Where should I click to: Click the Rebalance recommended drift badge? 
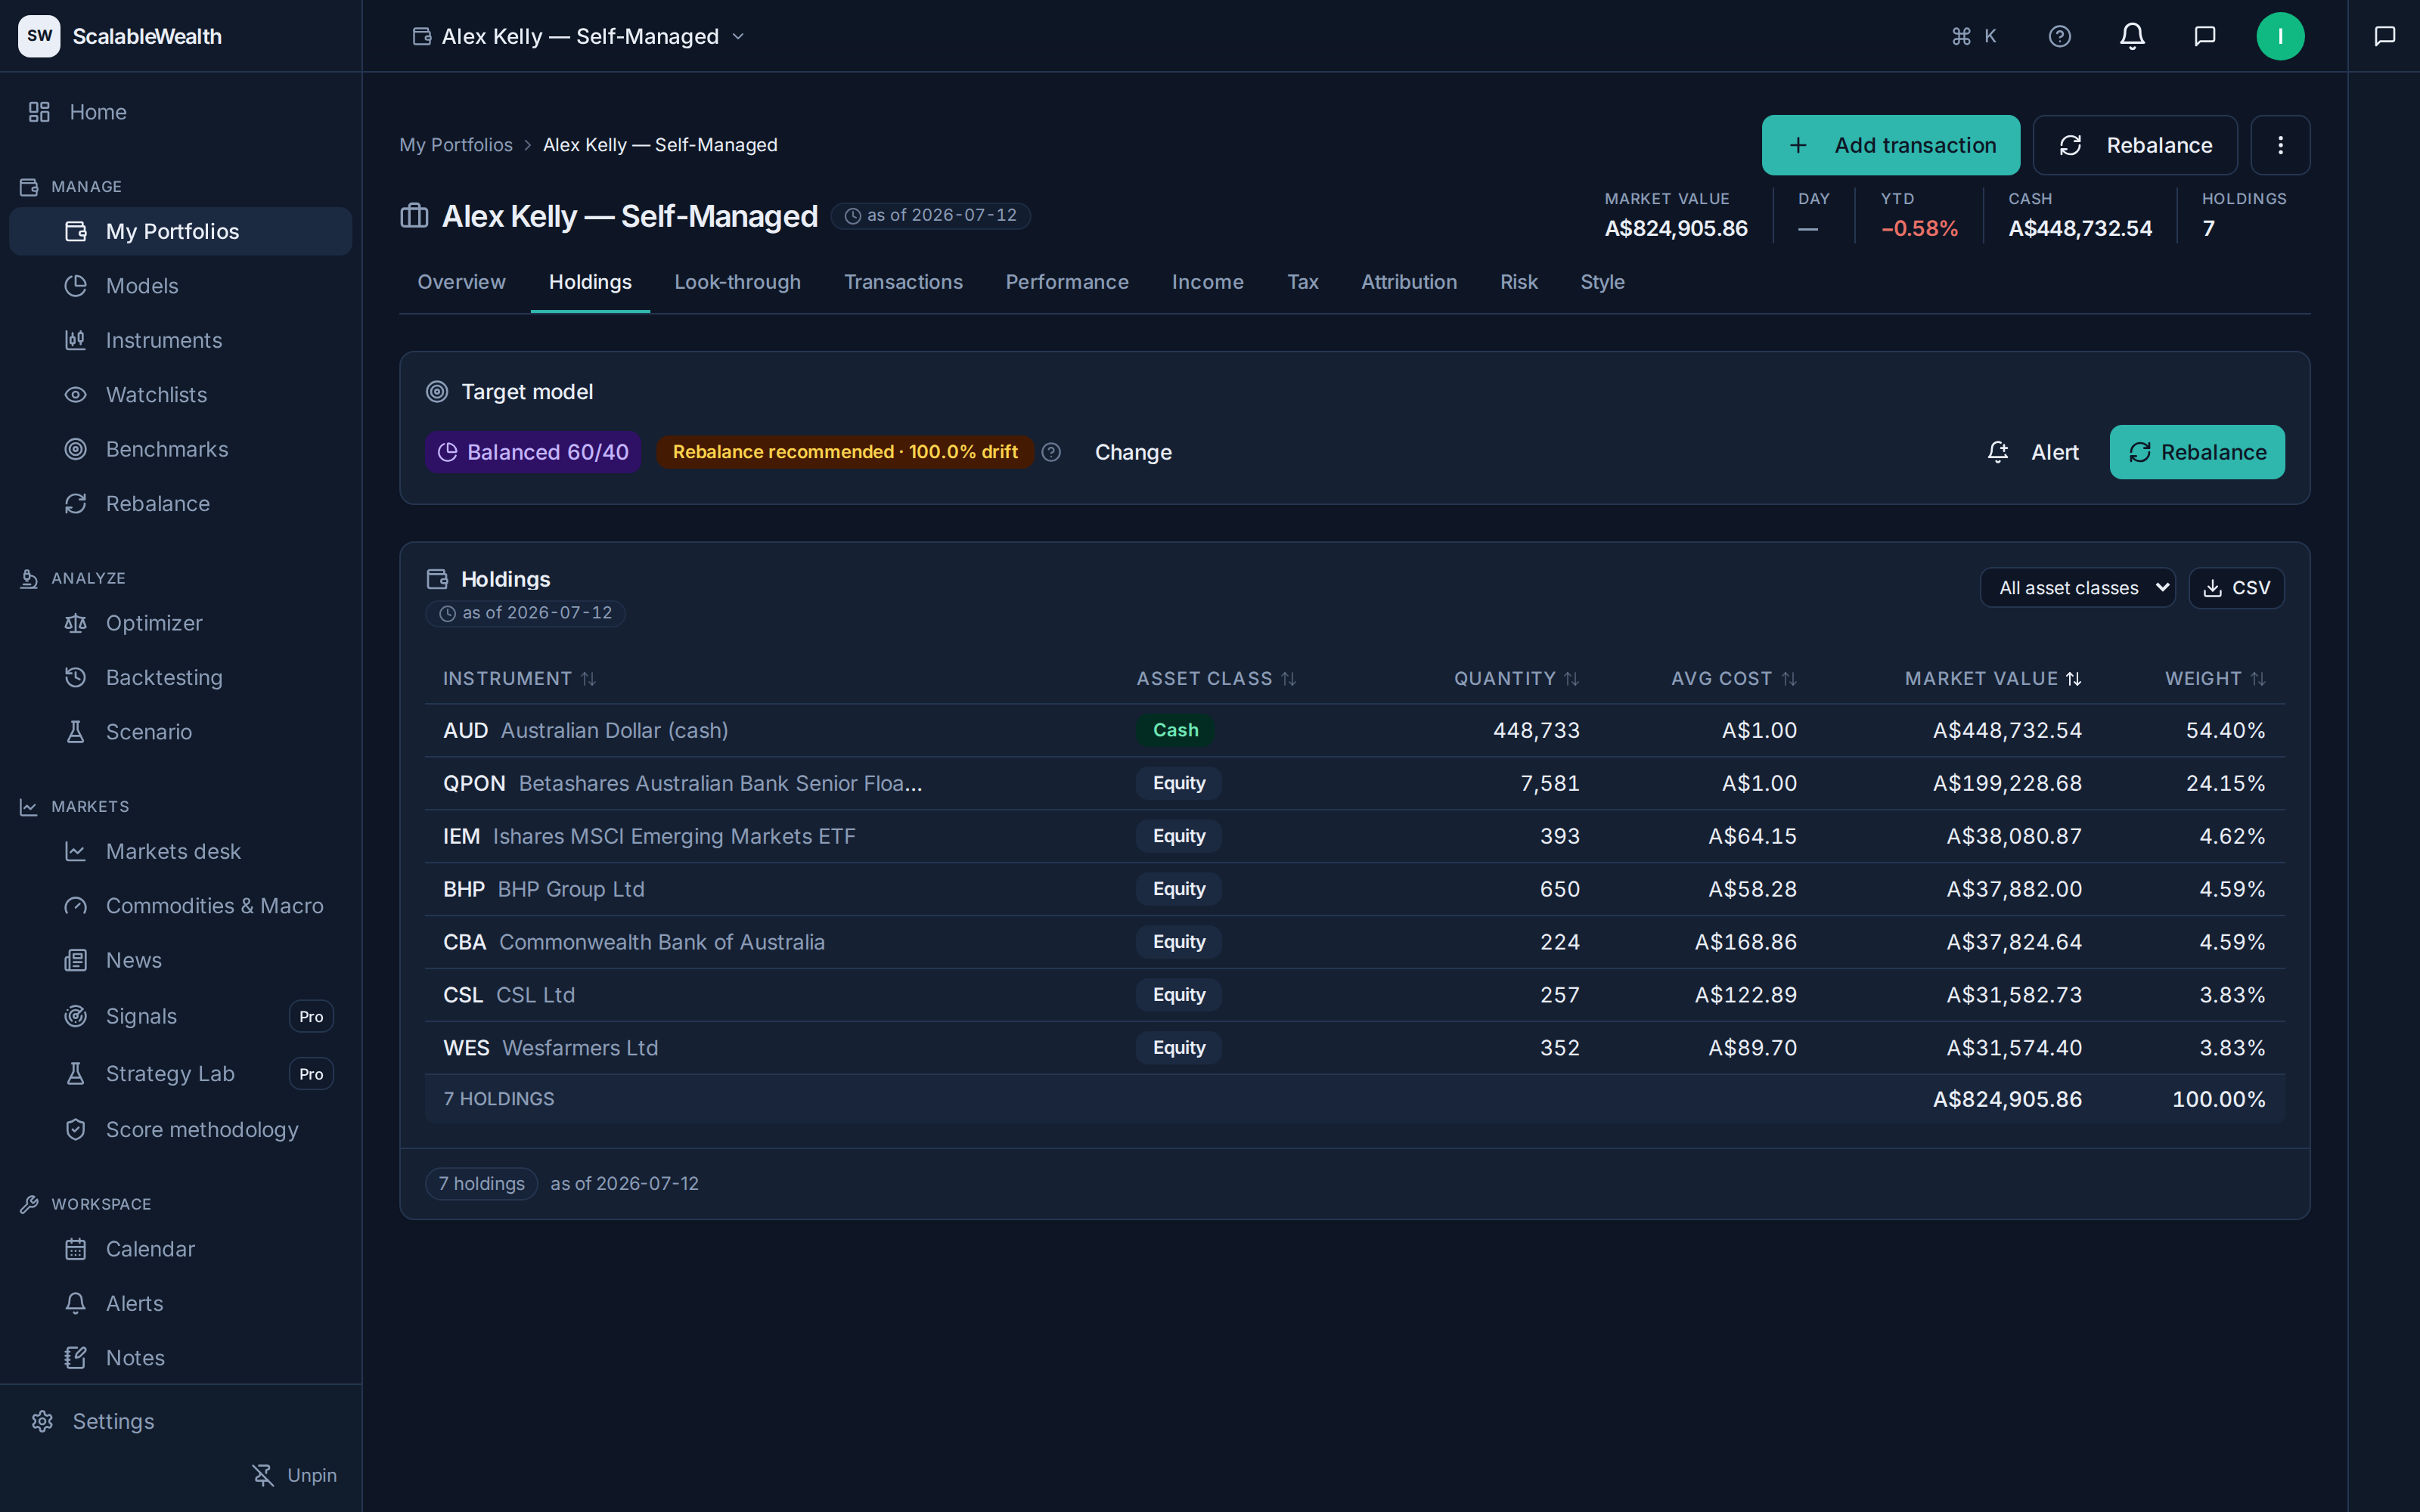845,452
